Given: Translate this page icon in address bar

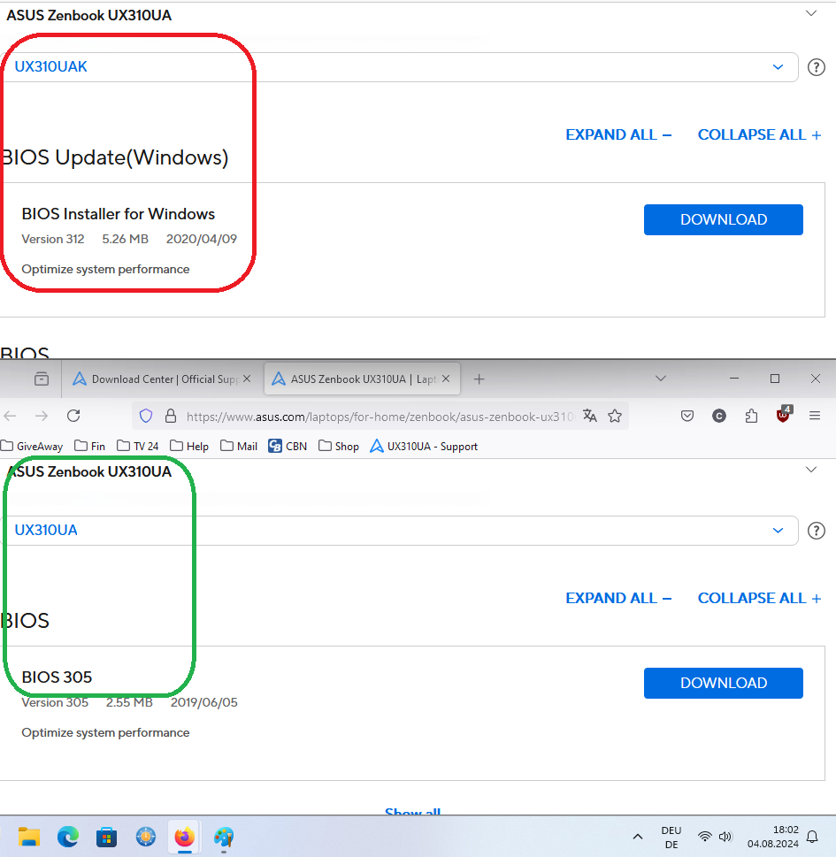Looking at the screenshot, I should coord(589,416).
